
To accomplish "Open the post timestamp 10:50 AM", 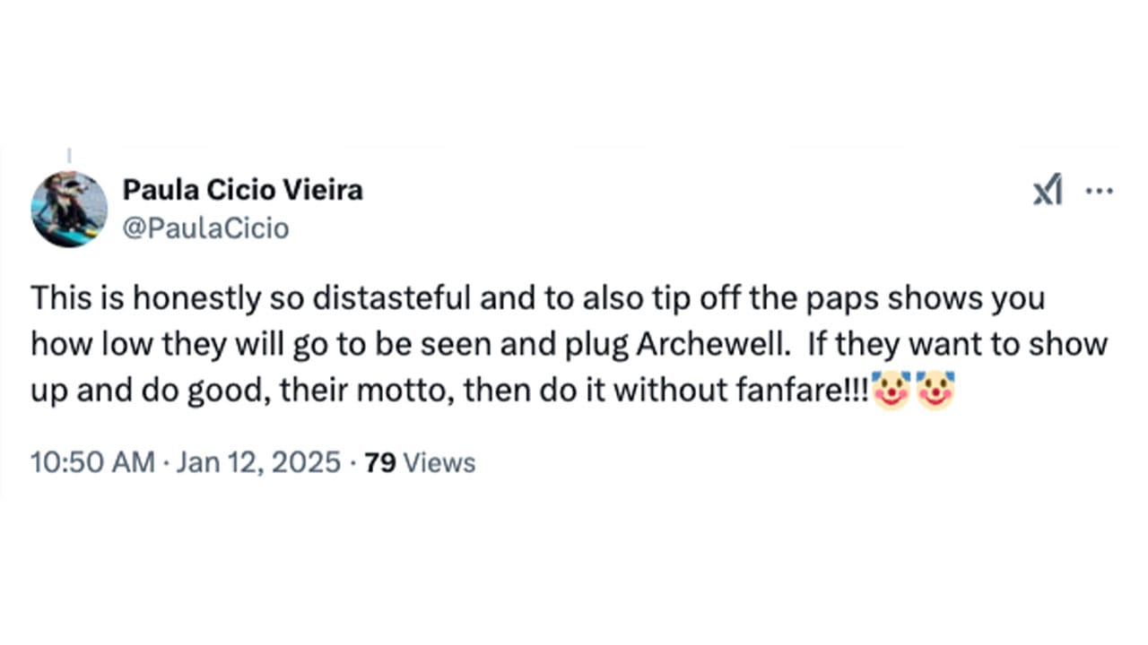I will pos(91,462).
